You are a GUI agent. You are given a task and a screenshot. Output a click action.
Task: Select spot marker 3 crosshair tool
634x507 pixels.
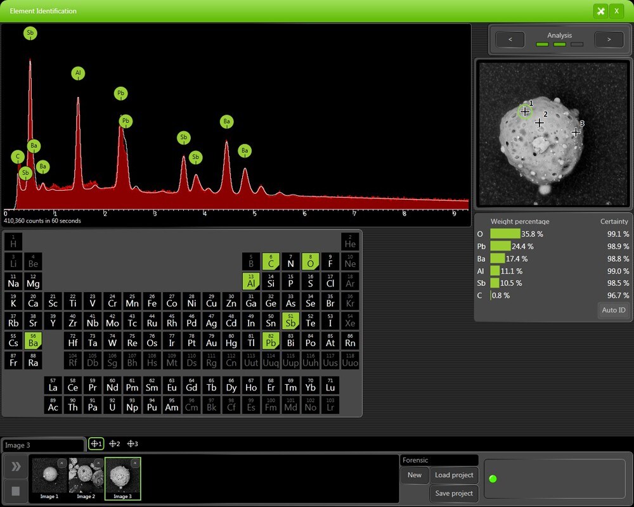[x=133, y=444]
